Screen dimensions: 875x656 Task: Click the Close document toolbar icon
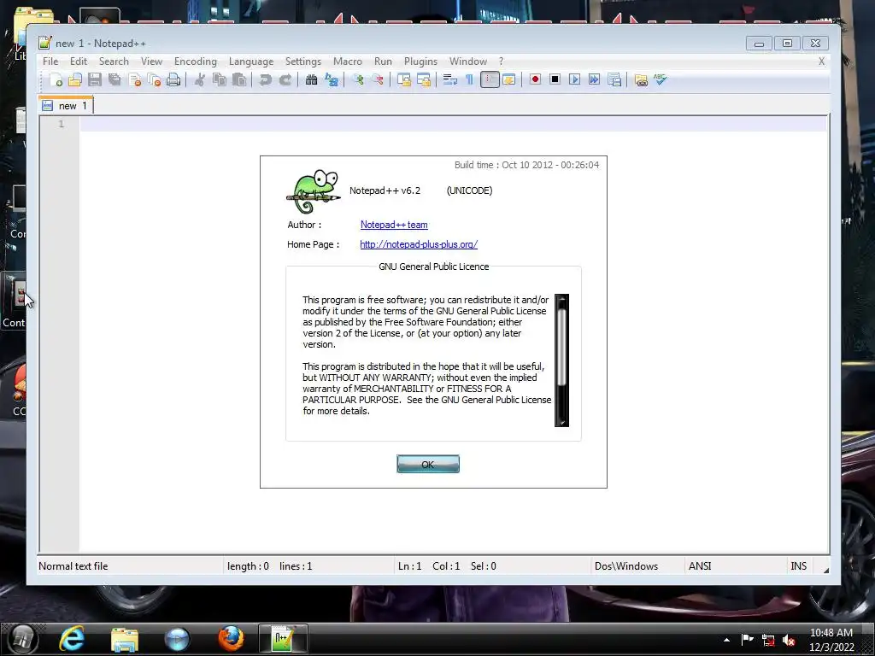coord(134,79)
